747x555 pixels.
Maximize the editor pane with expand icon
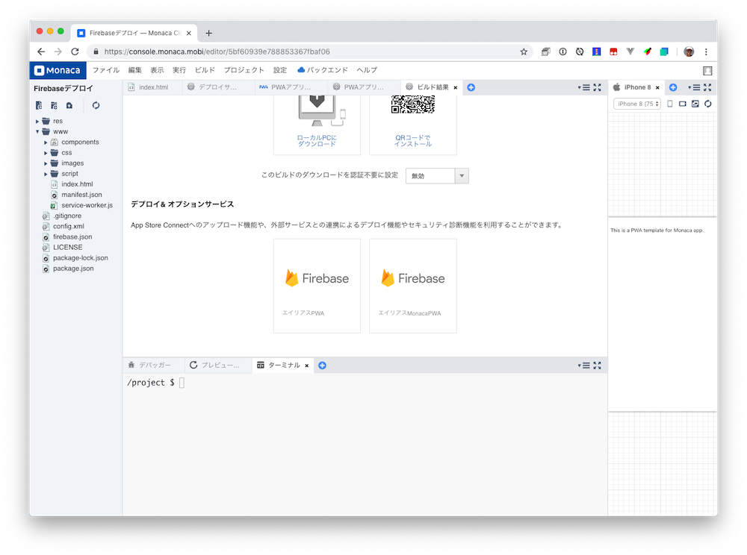tap(597, 87)
